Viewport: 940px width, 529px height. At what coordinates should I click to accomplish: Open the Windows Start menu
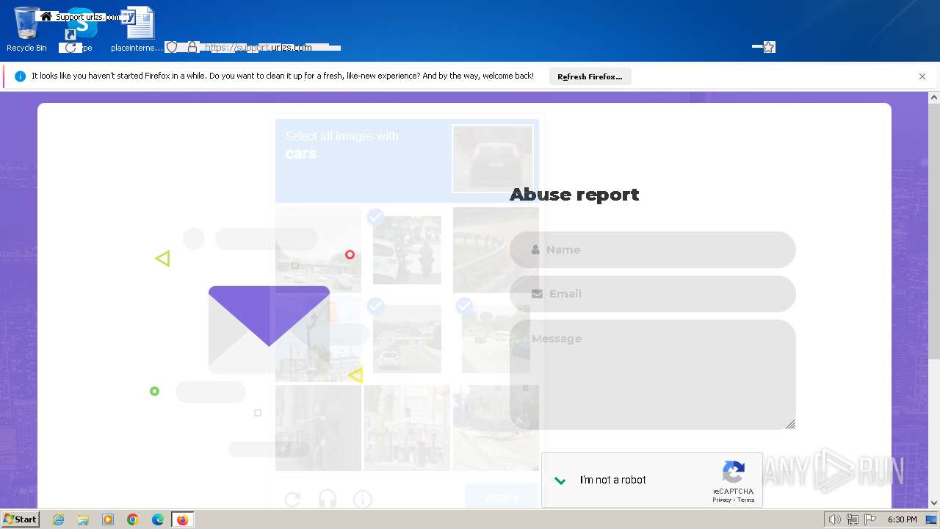click(x=20, y=519)
